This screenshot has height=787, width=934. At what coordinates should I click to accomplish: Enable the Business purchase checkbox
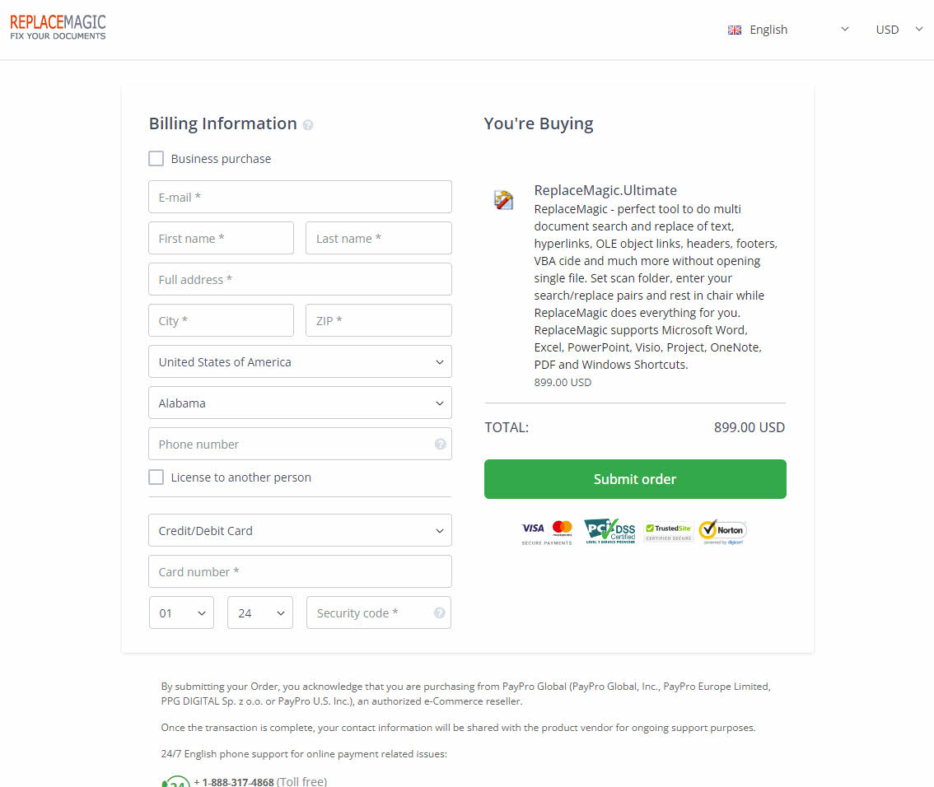point(156,159)
